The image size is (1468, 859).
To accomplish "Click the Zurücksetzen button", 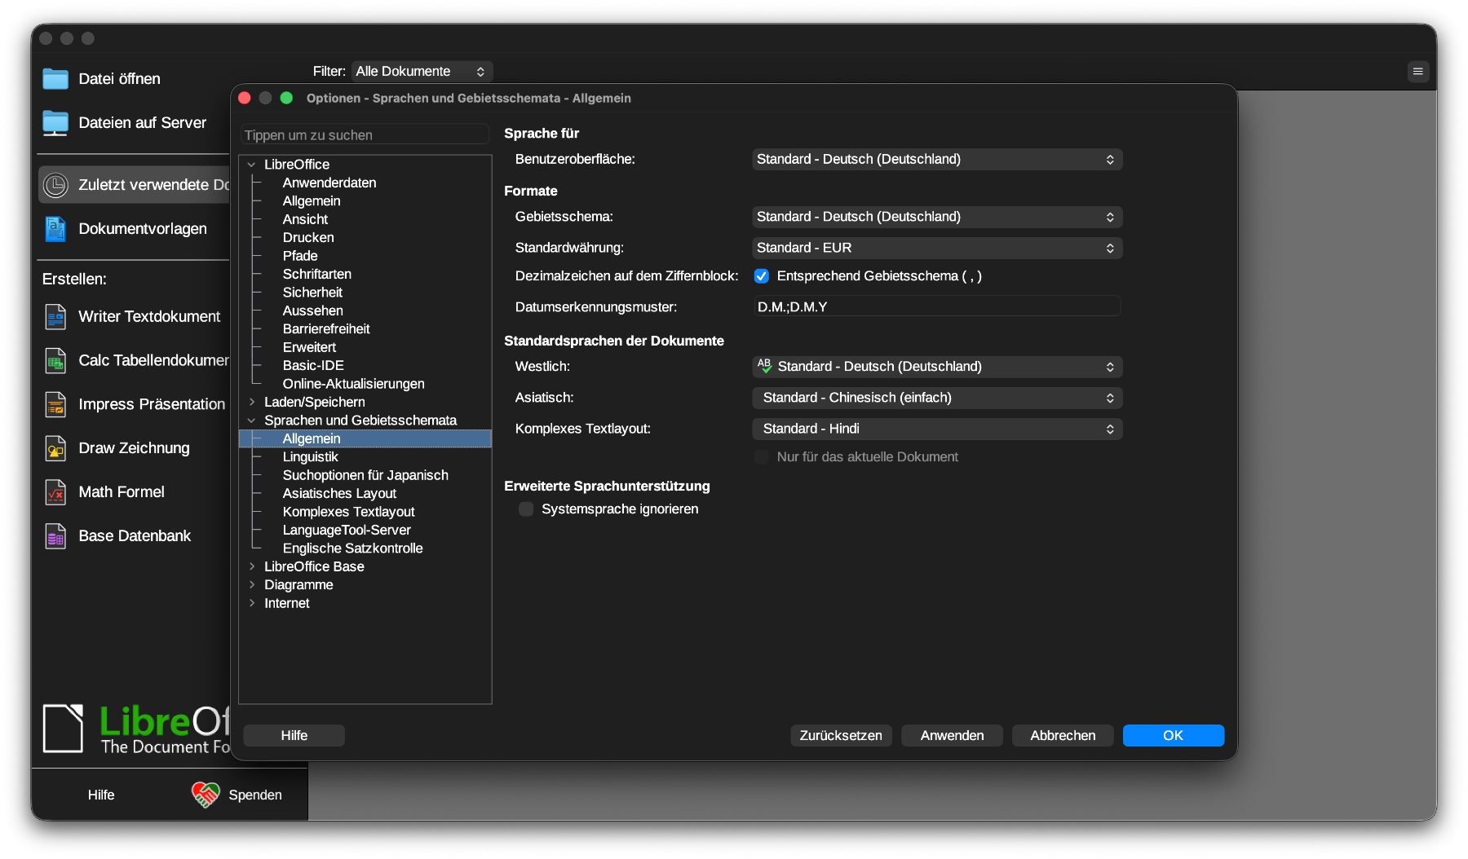I will pos(840,735).
